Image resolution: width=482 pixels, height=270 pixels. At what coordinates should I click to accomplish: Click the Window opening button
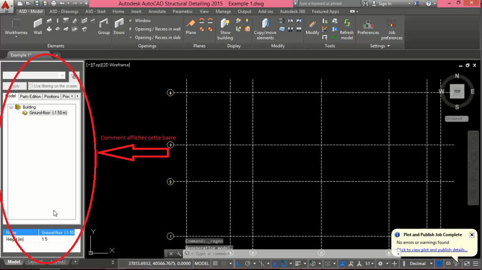pyautogui.click(x=140, y=21)
